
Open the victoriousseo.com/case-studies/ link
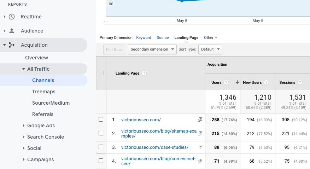[x=155, y=147]
